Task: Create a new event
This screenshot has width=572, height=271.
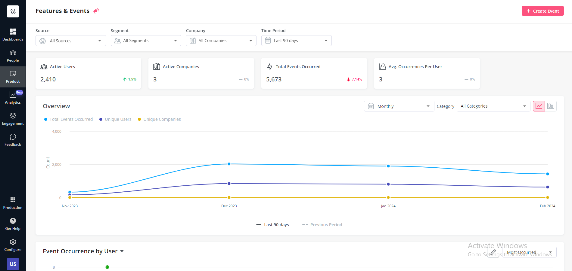Action: click(542, 11)
